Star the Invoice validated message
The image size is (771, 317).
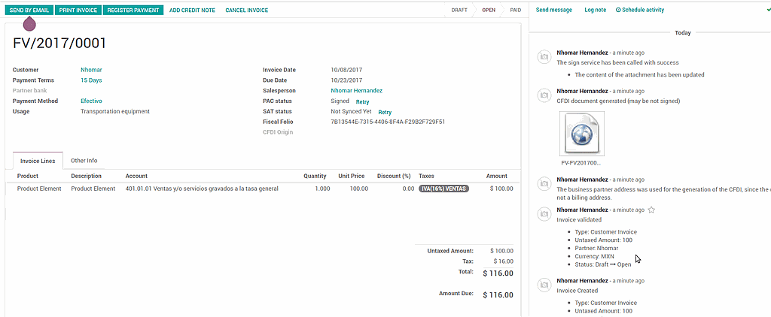click(651, 210)
